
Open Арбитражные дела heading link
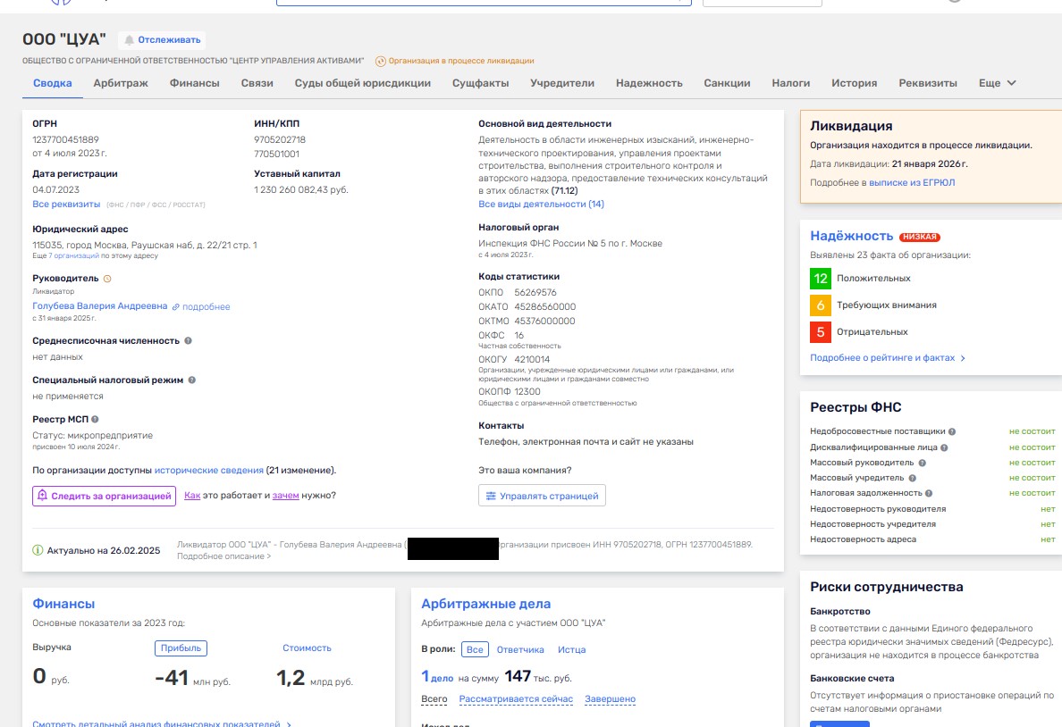coord(485,604)
